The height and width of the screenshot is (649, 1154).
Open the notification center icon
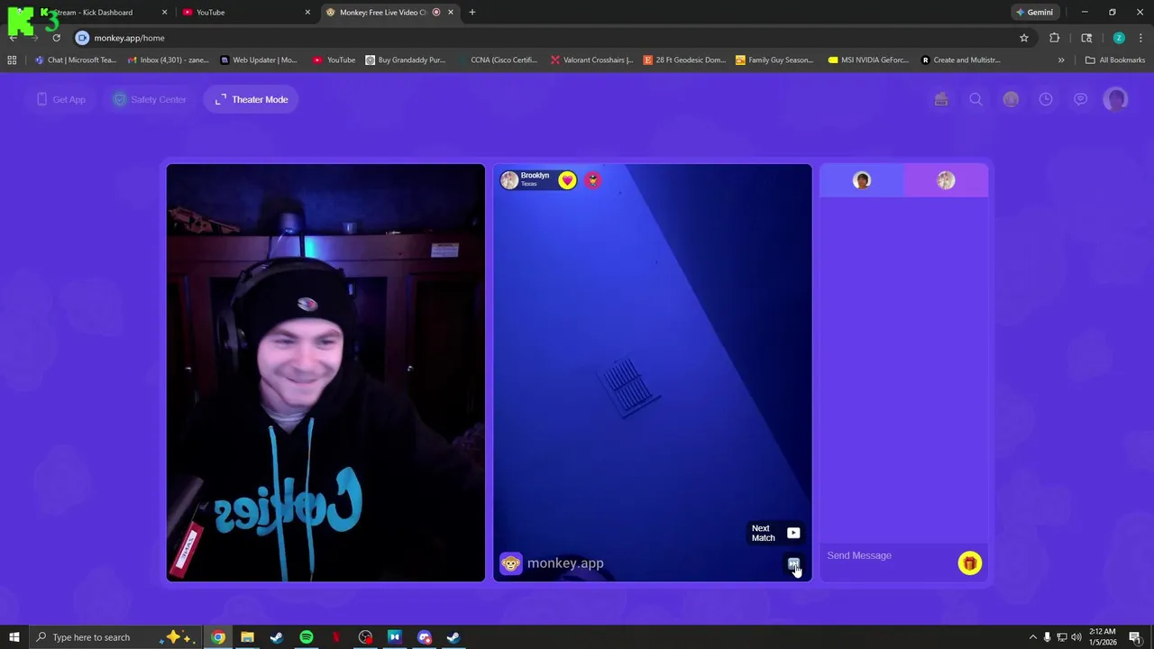click(1135, 637)
